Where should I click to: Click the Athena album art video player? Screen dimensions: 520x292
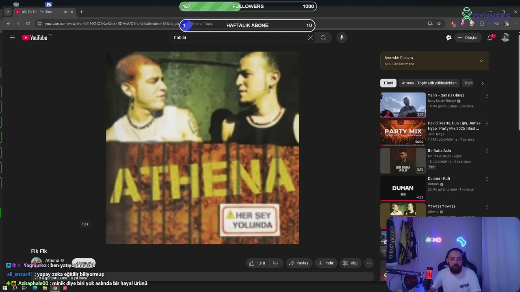tap(202, 148)
